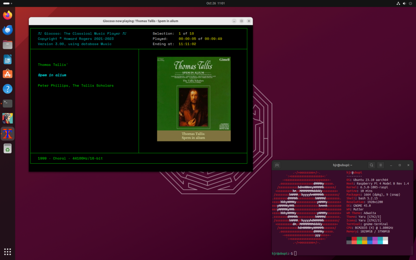
Task: Minimize the Giocoso player window
Action: [x=234, y=21]
